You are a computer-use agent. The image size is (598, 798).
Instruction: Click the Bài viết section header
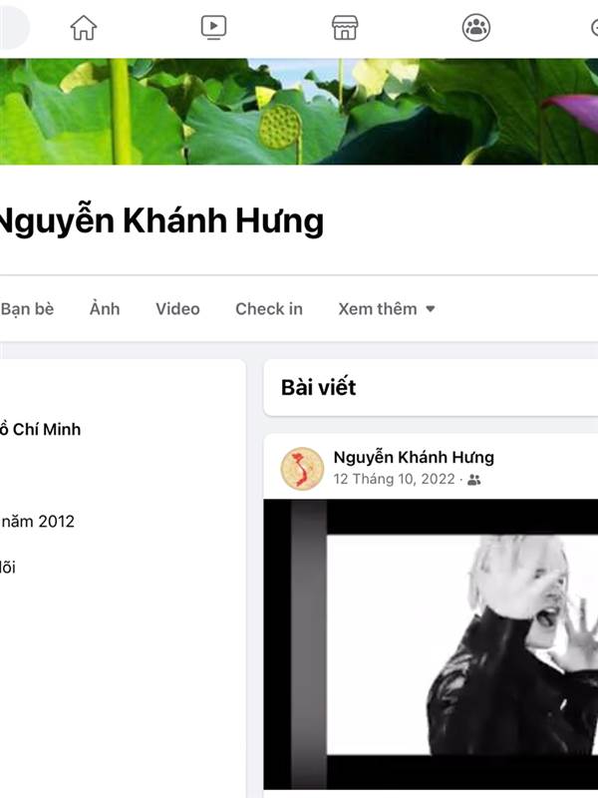[318, 388]
